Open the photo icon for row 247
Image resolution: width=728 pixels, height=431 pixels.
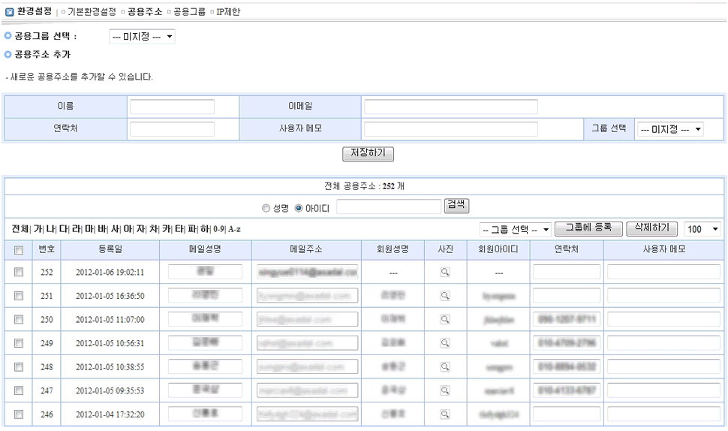[x=444, y=390]
